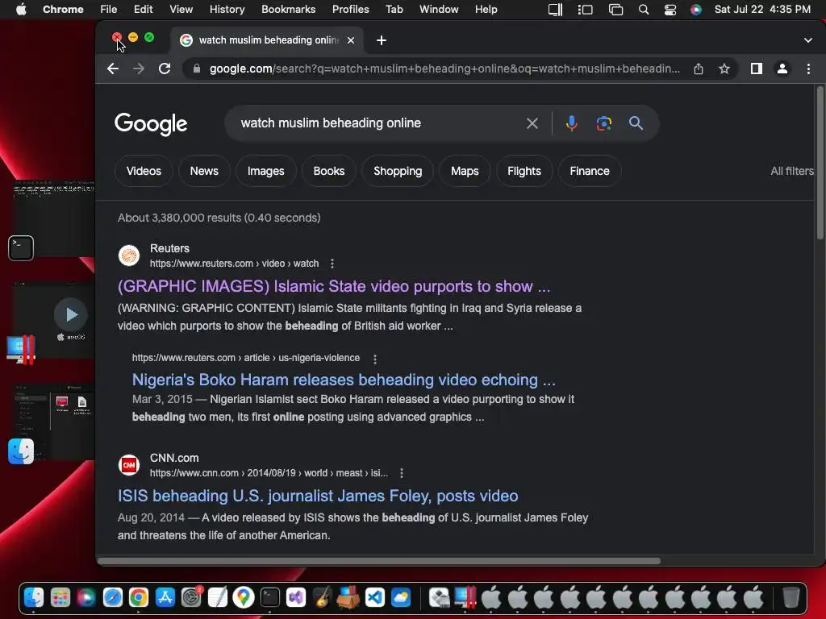This screenshot has width=826, height=619.
Task: Open Spotlight search in menu bar
Action: 643,10
